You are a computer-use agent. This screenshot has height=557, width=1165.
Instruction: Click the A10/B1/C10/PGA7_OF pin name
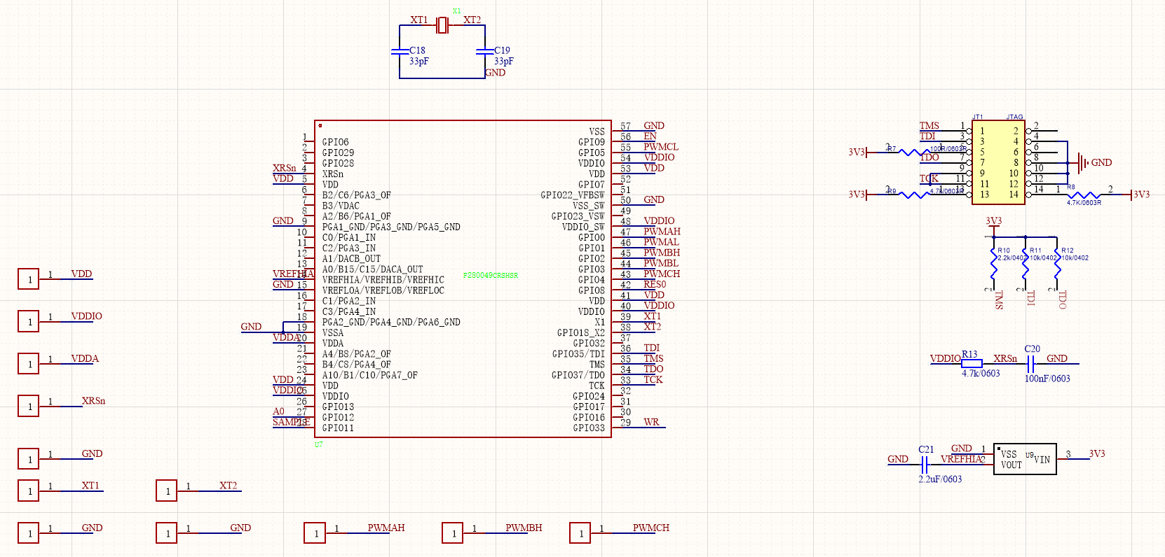click(x=370, y=375)
